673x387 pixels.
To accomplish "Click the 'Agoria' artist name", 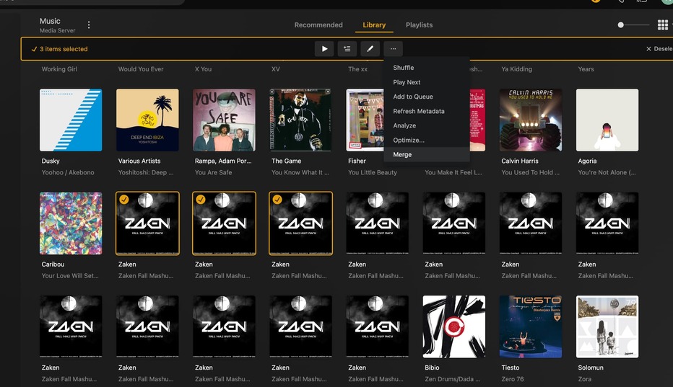I will (x=587, y=161).
